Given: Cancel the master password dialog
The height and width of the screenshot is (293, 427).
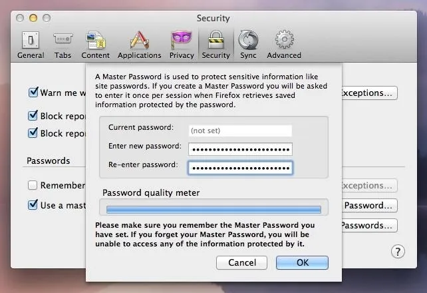Looking at the screenshot, I should click(x=241, y=262).
